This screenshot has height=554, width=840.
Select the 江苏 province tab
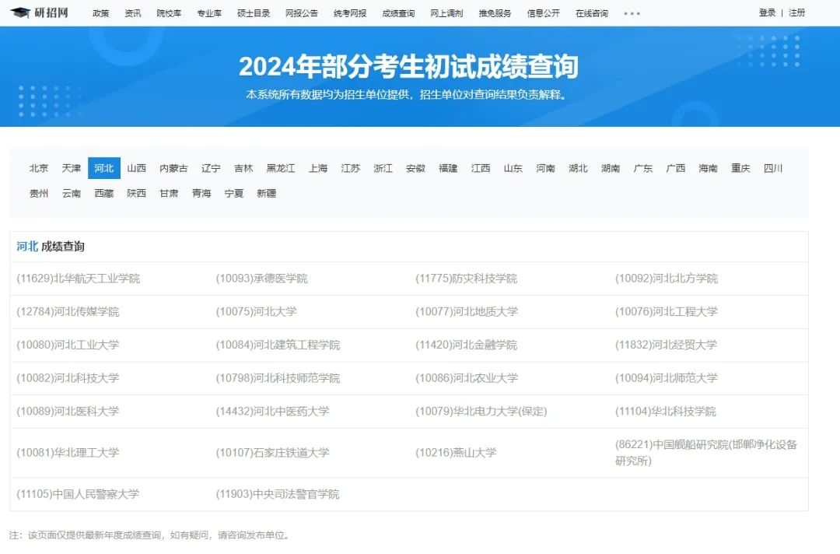[350, 168]
